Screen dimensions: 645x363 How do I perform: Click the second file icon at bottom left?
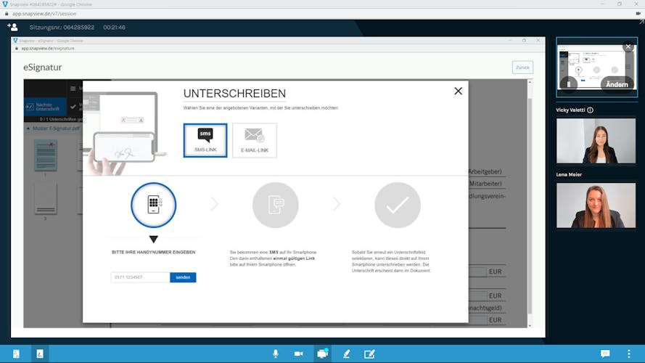pyautogui.click(x=40, y=354)
